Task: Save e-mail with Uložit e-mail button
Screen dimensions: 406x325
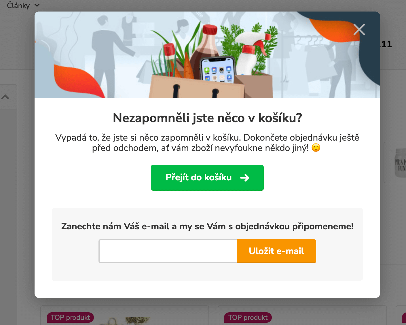Action: (276, 251)
